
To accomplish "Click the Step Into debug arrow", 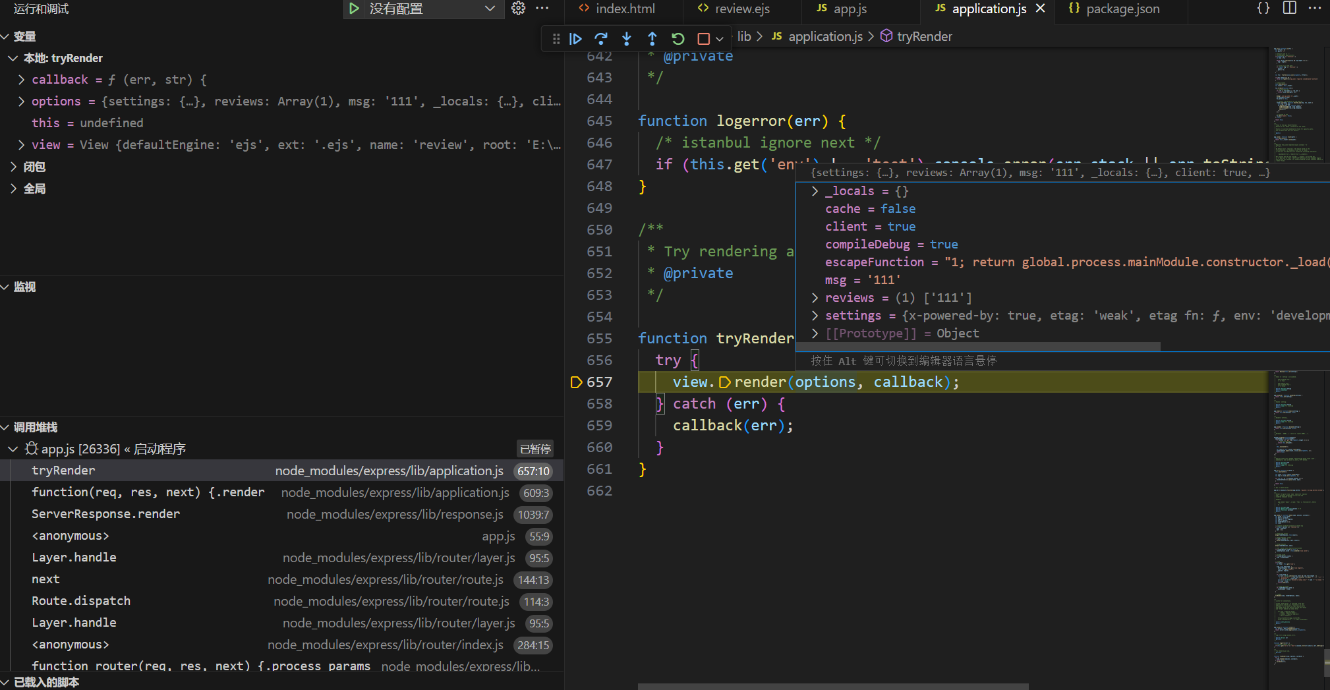I will click(x=626, y=39).
